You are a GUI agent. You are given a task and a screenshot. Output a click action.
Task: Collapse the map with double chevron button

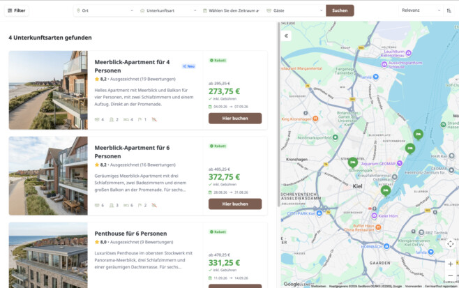(286, 36)
